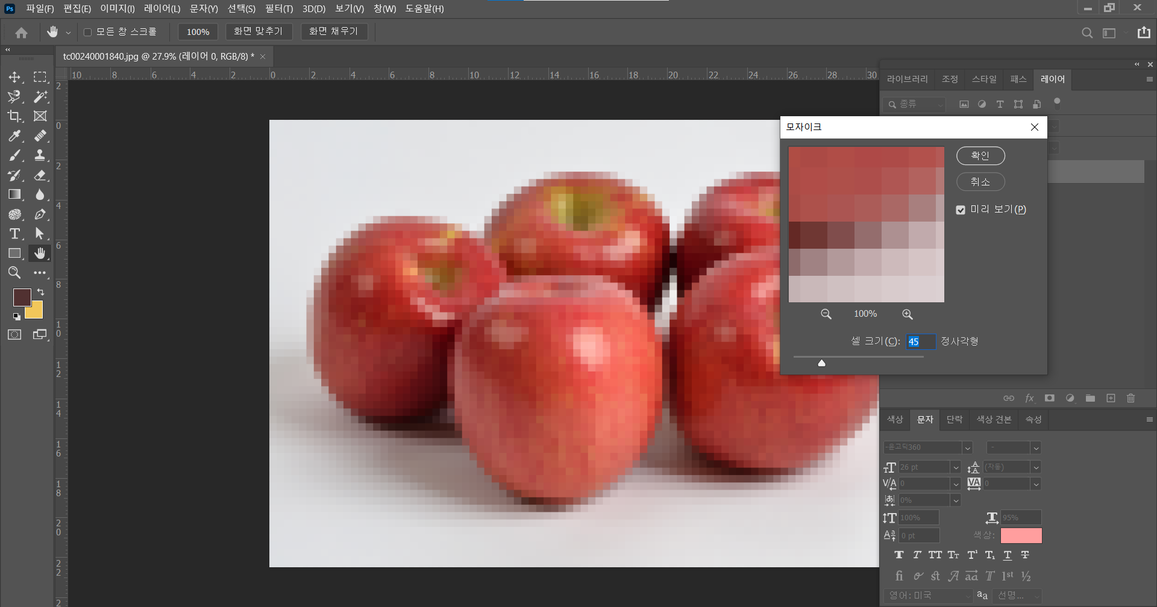Toggle type layer filter in Layers panel
This screenshot has width=1157, height=607.
(x=1000, y=104)
